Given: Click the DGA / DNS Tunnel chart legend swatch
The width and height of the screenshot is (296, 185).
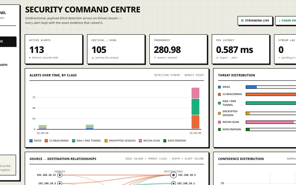Looking at the screenshot, I should click(x=74, y=141).
